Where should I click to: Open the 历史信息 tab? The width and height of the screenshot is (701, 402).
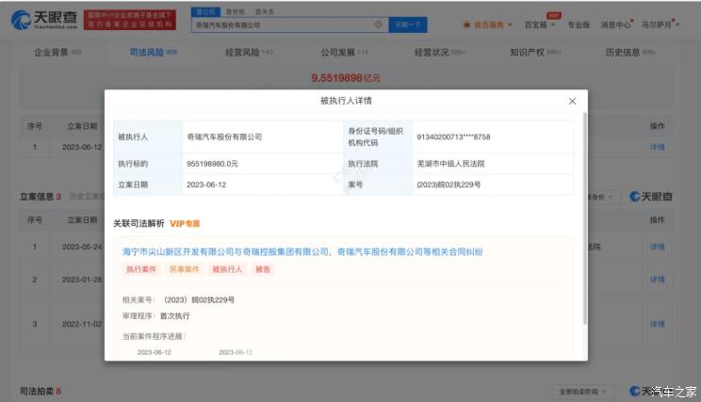pyautogui.click(x=626, y=53)
